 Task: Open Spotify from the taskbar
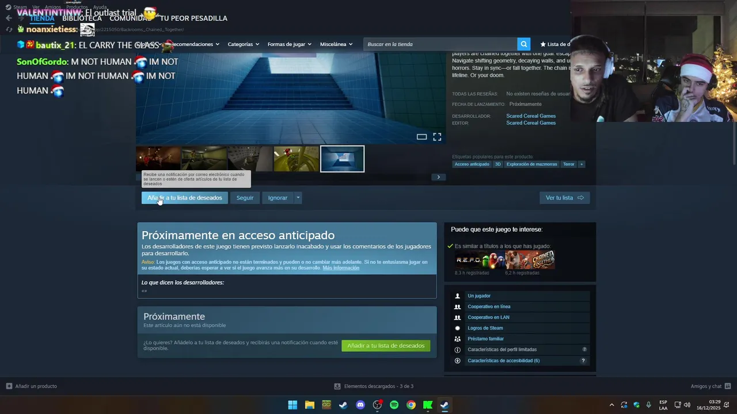tap(394, 405)
